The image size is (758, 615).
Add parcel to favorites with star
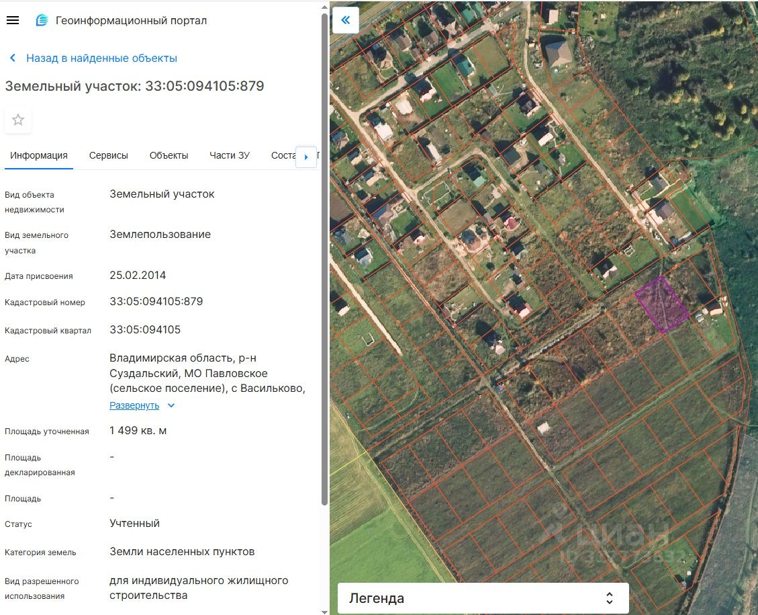(x=18, y=120)
